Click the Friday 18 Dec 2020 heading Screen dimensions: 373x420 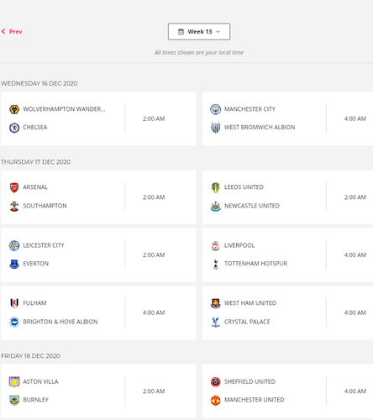click(x=30, y=356)
